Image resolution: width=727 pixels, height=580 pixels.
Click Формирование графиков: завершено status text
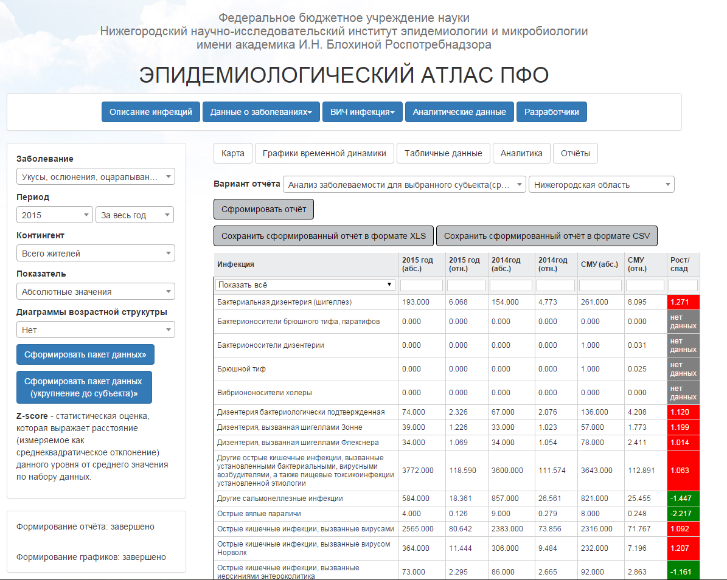pyautogui.click(x=91, y=557)
